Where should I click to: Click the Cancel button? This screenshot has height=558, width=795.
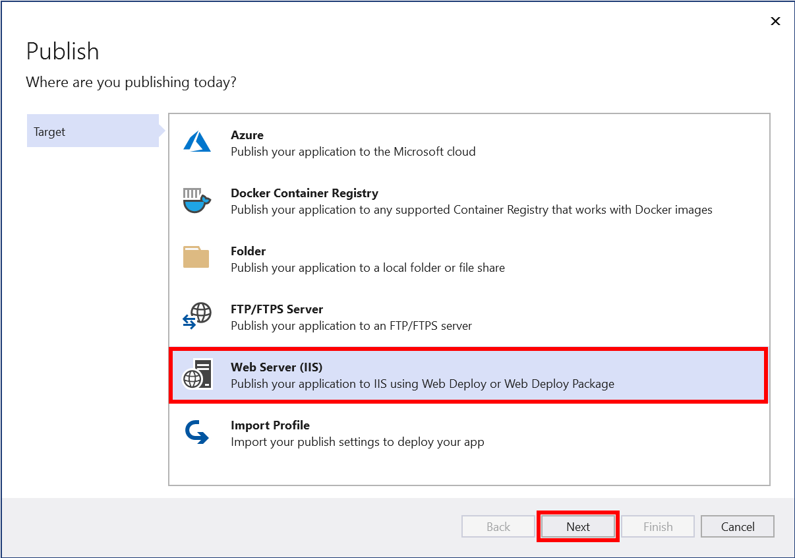737,526
